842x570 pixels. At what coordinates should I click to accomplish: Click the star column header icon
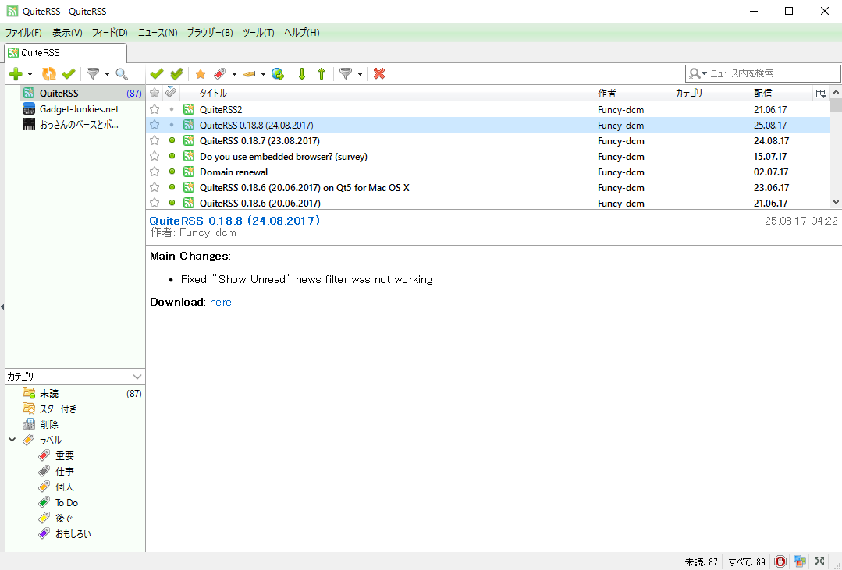point(155,94)
